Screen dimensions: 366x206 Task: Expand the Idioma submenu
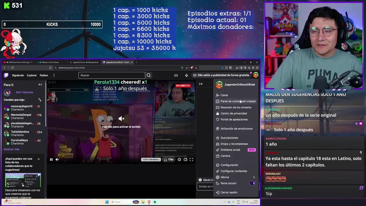point(236,177)
